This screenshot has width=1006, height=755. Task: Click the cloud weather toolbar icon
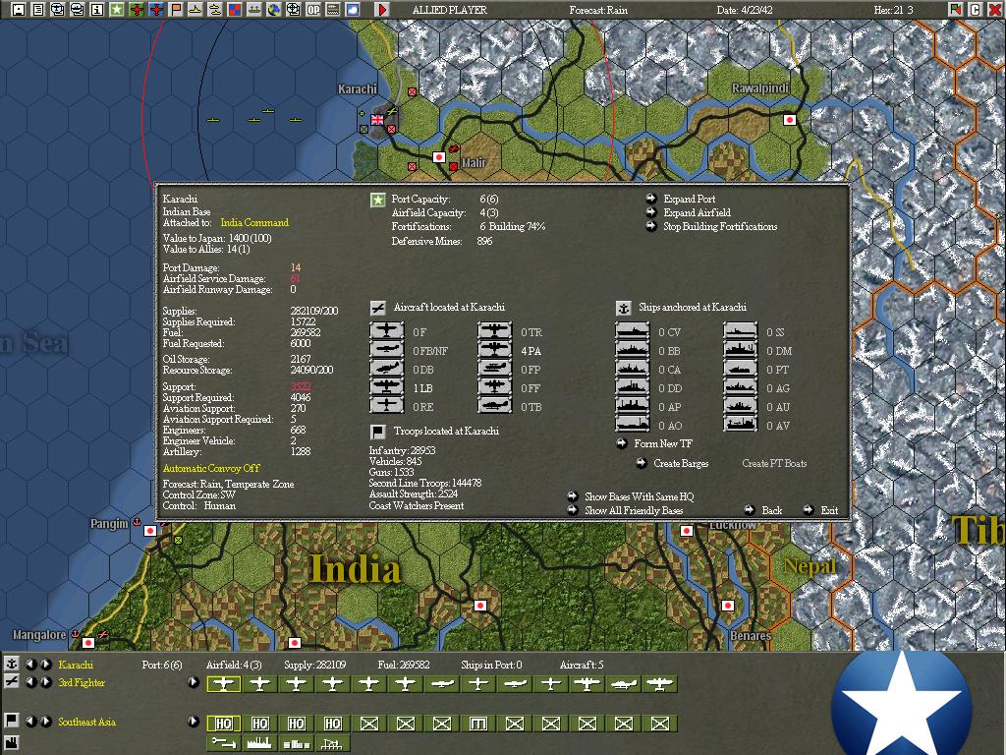click(353, 10)
